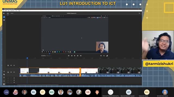Click the UNIMAS logo

coord(10,2)
